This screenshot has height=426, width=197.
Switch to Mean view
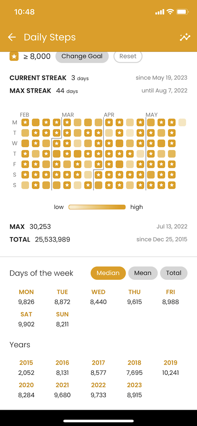(x=143, y=273)
